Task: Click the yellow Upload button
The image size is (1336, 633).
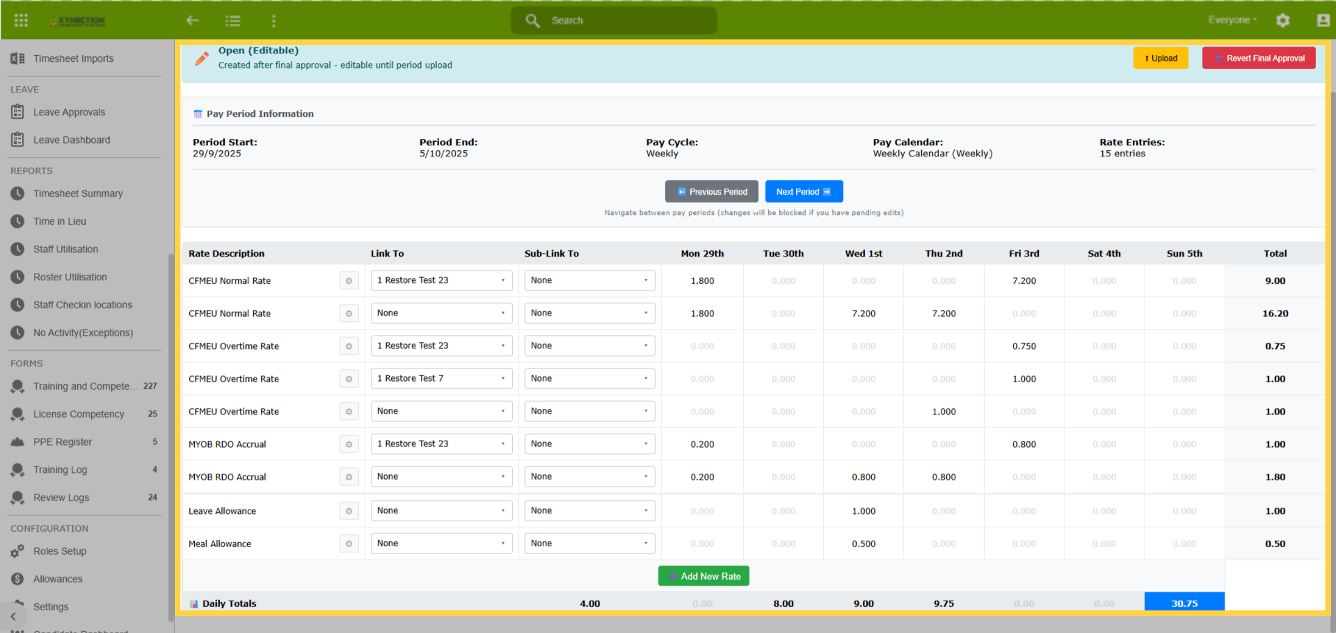Action: click(x=1161, y=58)
